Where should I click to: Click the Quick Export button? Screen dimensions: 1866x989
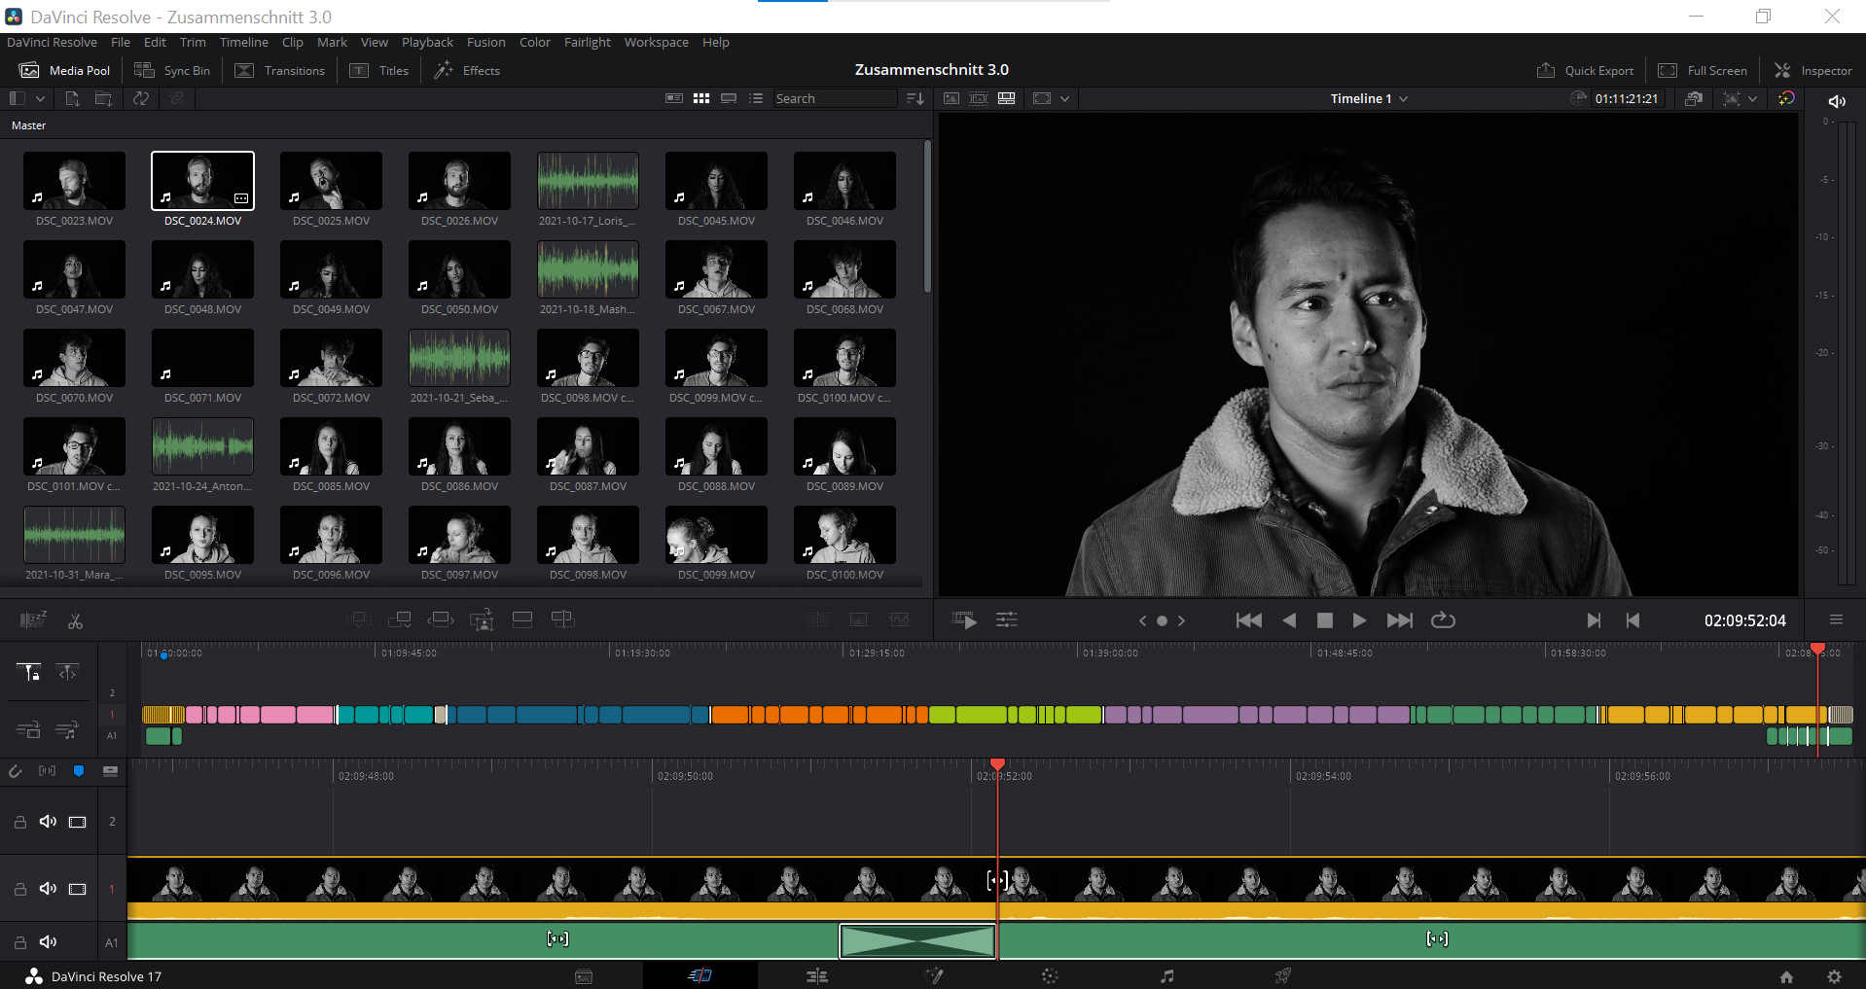pyautogui.click(x=1585, y=70)
